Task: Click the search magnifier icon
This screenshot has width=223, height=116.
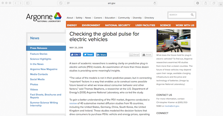Action: point(192,15)
